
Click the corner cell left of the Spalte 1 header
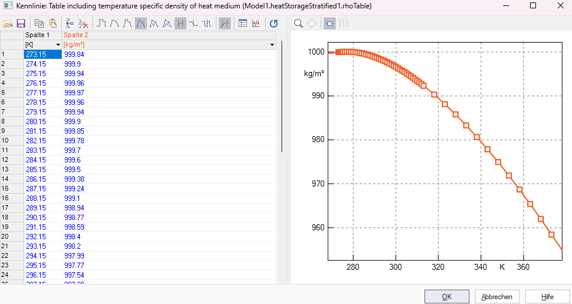pyautogui.click(x=12, y=35)
